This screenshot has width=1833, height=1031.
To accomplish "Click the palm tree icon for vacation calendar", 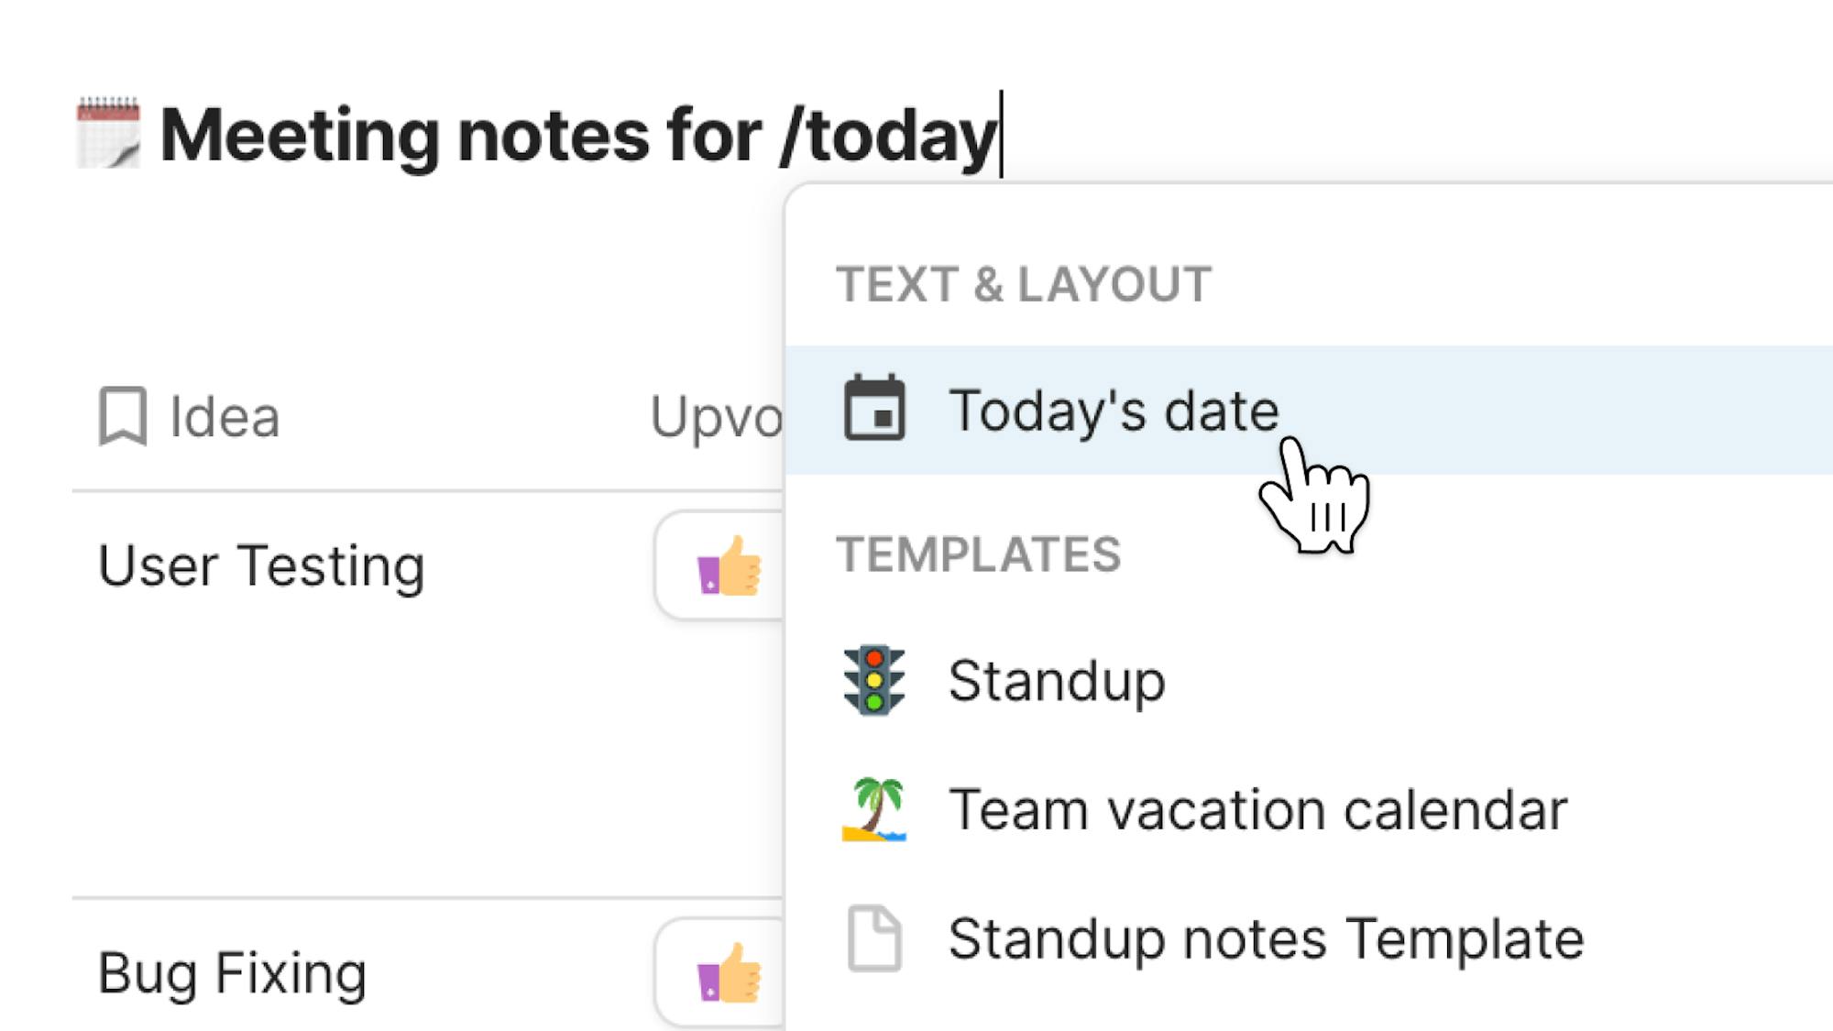I will point(874,810).
